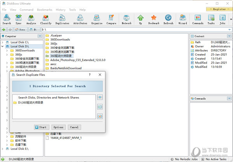Image resolution: width=233 pixels, height=162 pixels.
Task: Select the D: drive button
Action: (x=34, y=30)
